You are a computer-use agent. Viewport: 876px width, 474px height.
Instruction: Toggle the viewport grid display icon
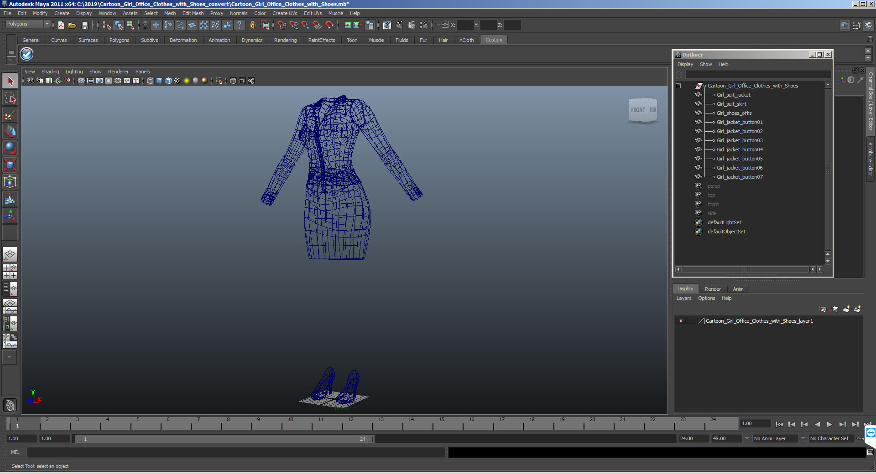[81, 81]
